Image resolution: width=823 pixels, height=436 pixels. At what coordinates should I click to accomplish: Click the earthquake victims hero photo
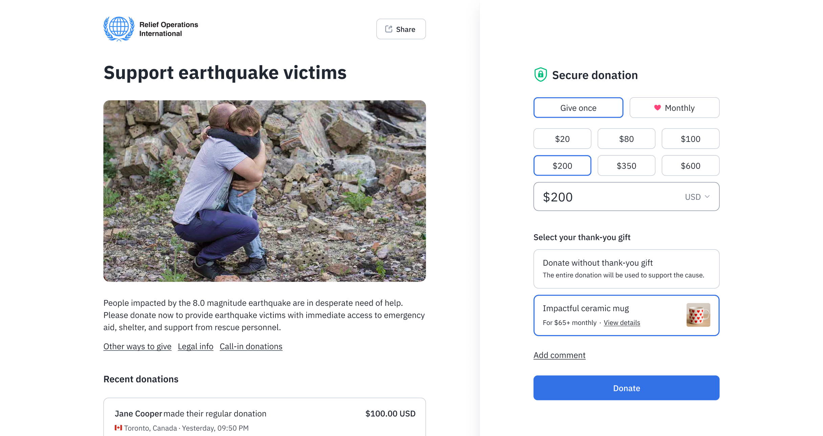pos(264,191)
